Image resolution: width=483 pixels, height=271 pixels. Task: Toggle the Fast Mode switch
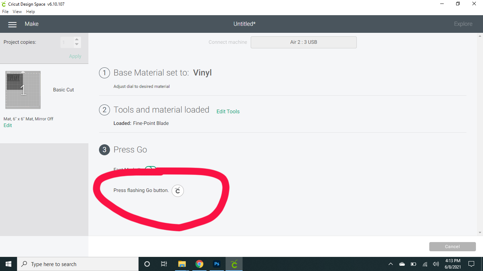[151, 169]
